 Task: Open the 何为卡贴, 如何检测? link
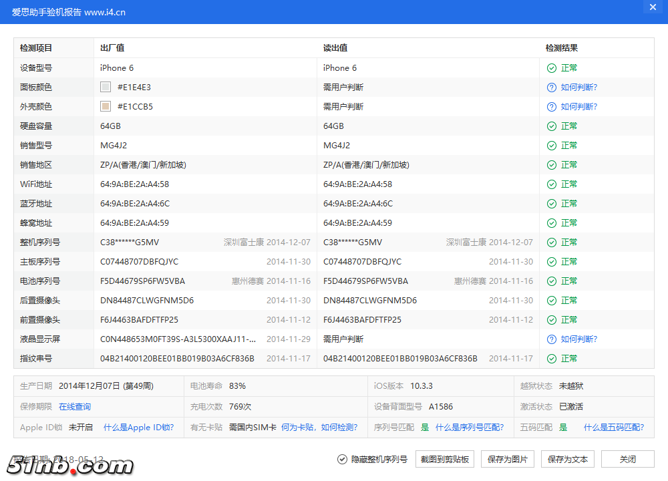coord(319,428)
